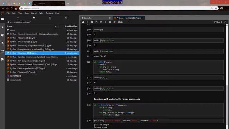Select Python - List comprehensions notebook
Viewport: 229px width, 129px height.
tap(42, 61)
